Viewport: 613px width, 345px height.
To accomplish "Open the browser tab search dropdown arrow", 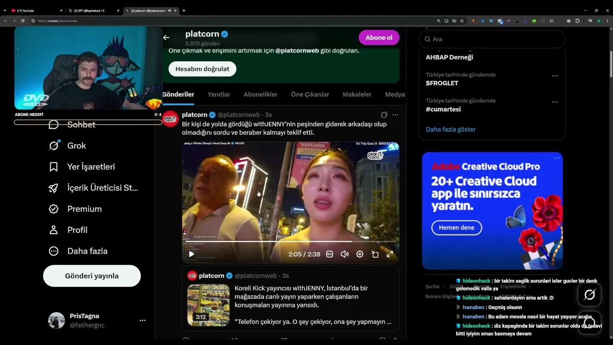I will pyautogui.click(x=5, y=11).
